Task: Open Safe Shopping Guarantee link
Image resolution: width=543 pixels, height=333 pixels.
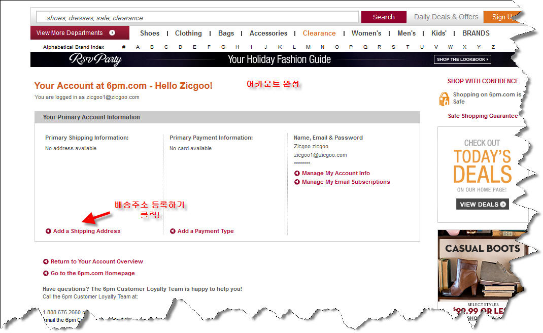Action: pos(483,116)
